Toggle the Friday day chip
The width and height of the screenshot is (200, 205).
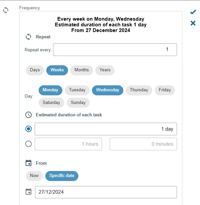coord(165,90)
